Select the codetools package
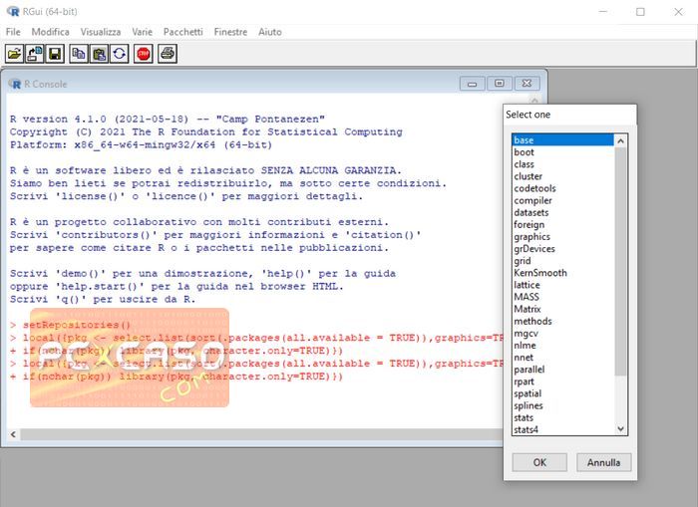Viewport: 698px width, 507px height. [x=562, y=188]
